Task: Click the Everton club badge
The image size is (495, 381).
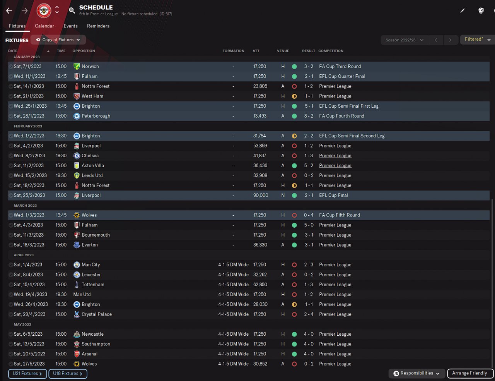Action: tap(77, 245)
